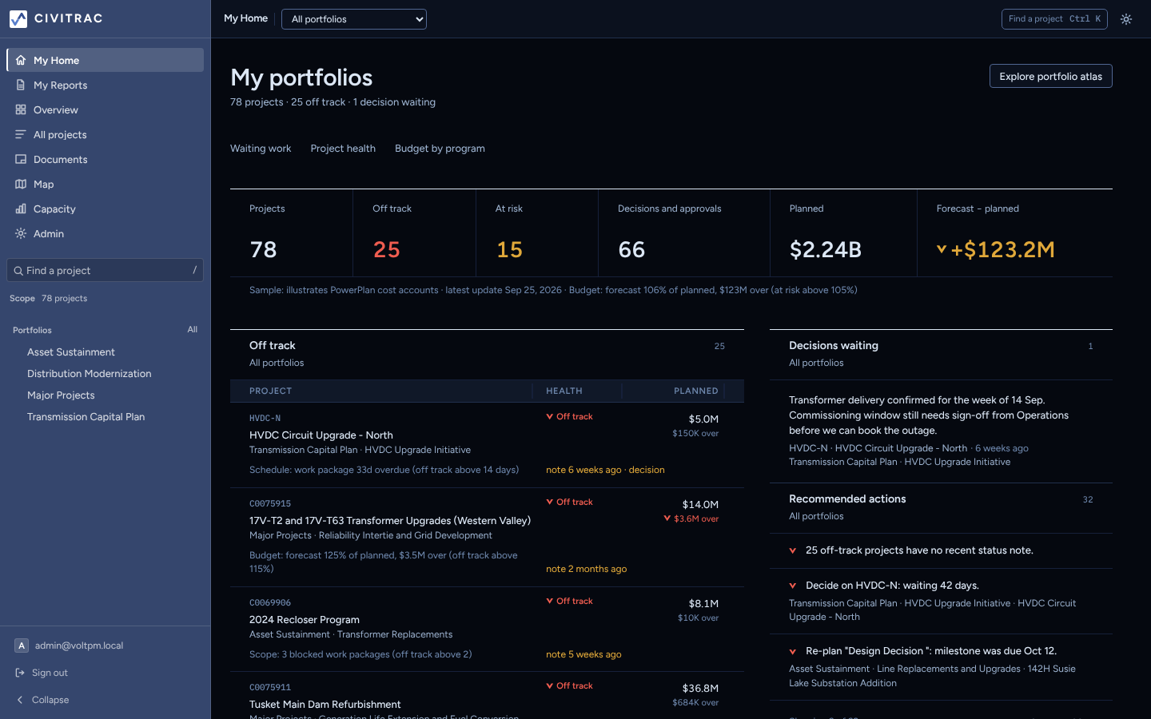
Task: Sort by the HEALTH column header
Action: click(x=564, y=391)
